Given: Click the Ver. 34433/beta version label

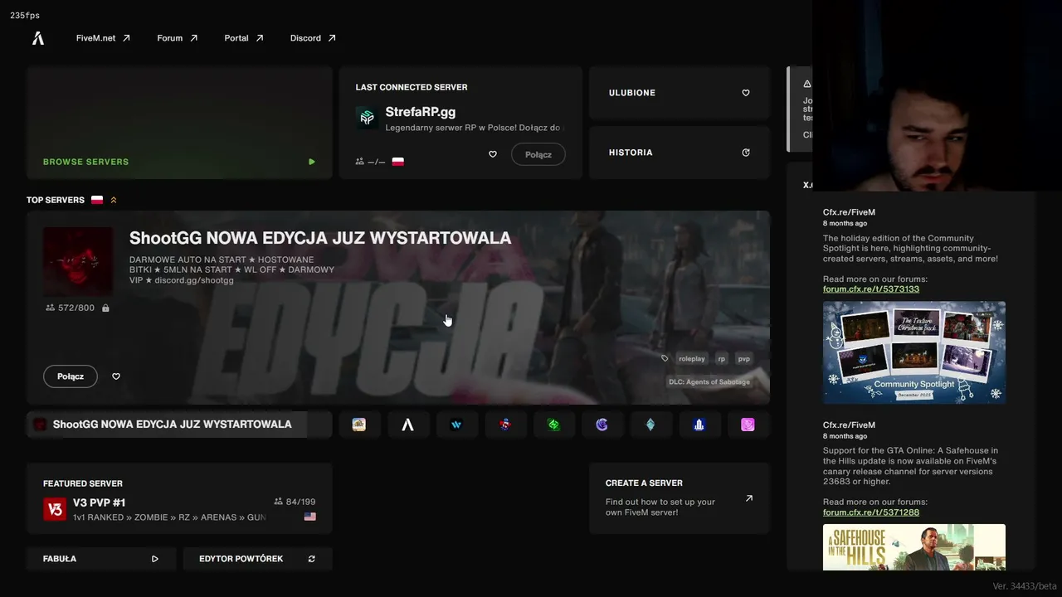Looking at the screenshot, I should pyautogui.click(x=1025, y=586).
